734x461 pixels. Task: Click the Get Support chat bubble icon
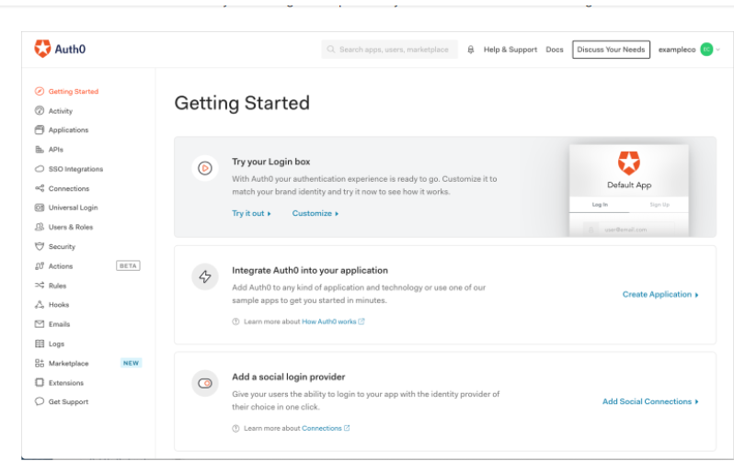click(40, 401)
